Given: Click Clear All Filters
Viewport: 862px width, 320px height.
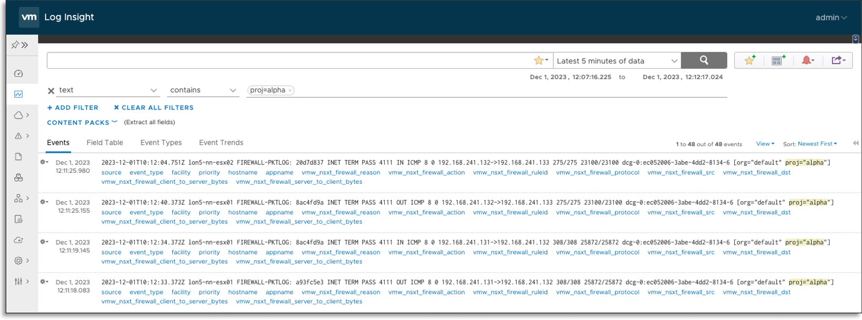Looking at the screenshot, I should (x=154, y=107).
